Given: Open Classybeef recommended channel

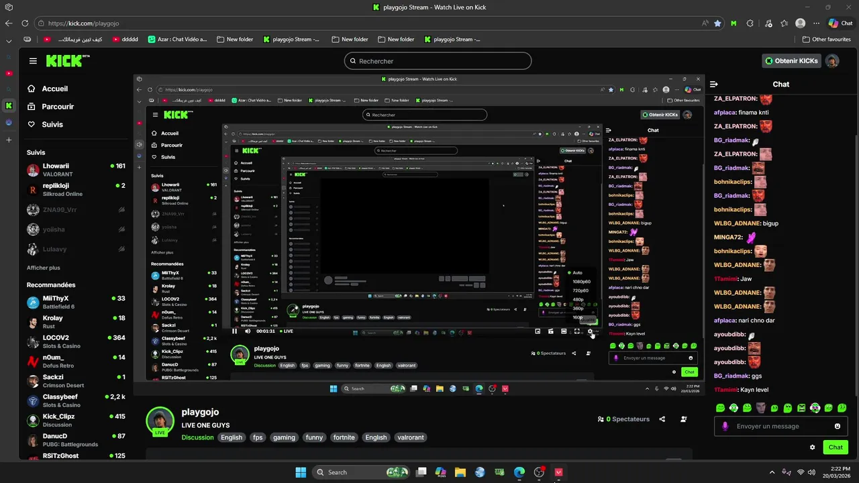Looking at the screenshot, I should pos(76,400).
